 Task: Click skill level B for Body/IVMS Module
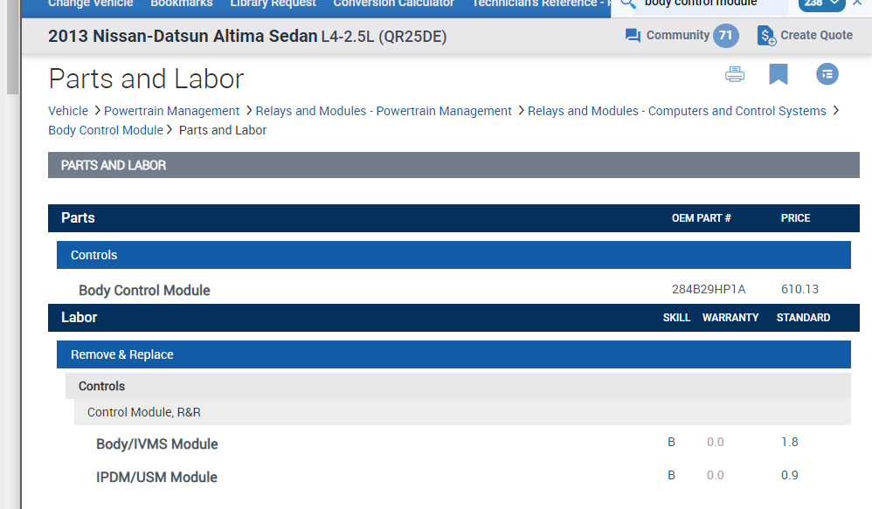(x=671, y=443)
